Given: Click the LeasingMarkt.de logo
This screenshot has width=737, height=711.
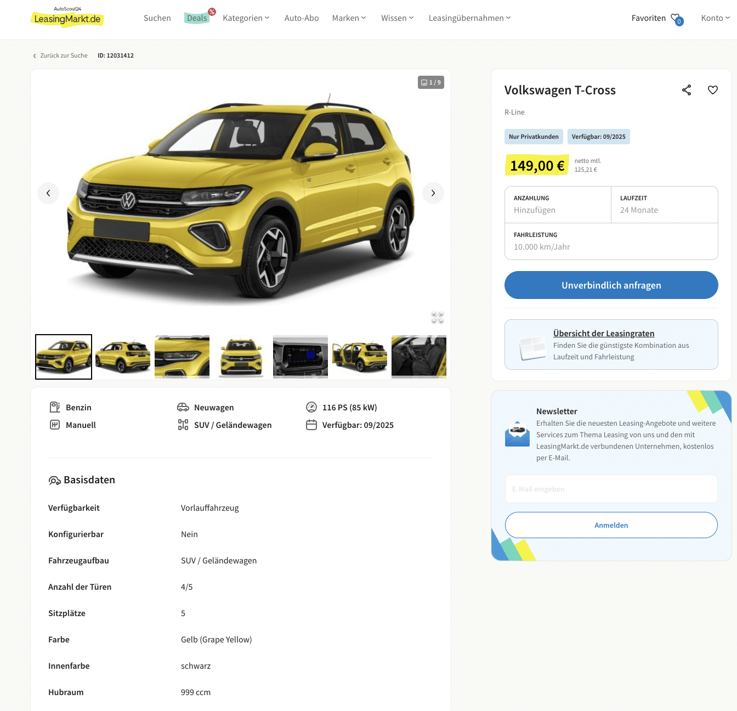Looking at the screenshot, I should point(67,18).
